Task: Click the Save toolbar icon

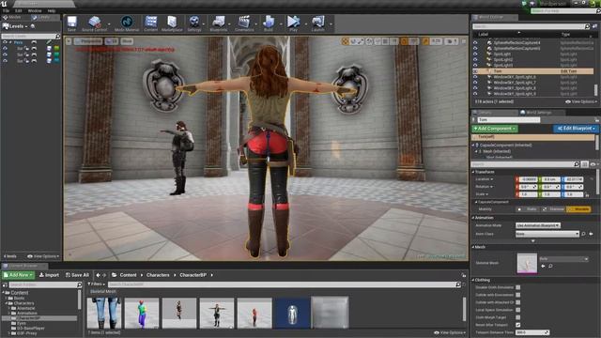Action: point(71,23)
